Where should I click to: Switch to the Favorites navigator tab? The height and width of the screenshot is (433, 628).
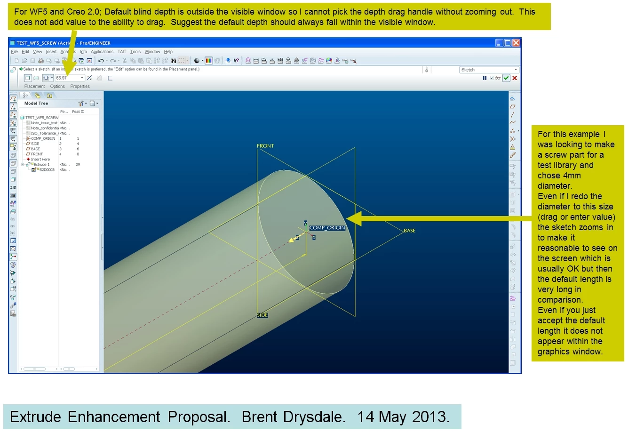49,95
